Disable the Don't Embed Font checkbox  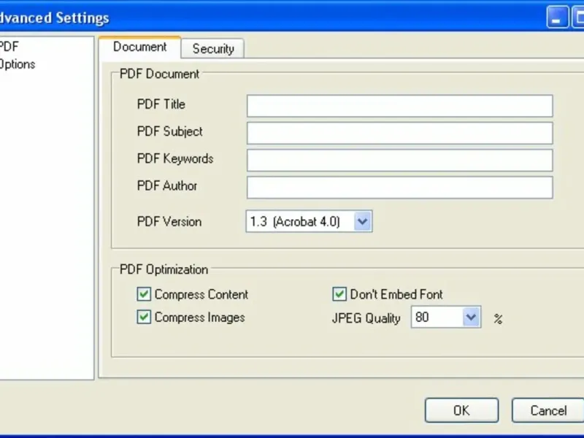tap(339, 295)
